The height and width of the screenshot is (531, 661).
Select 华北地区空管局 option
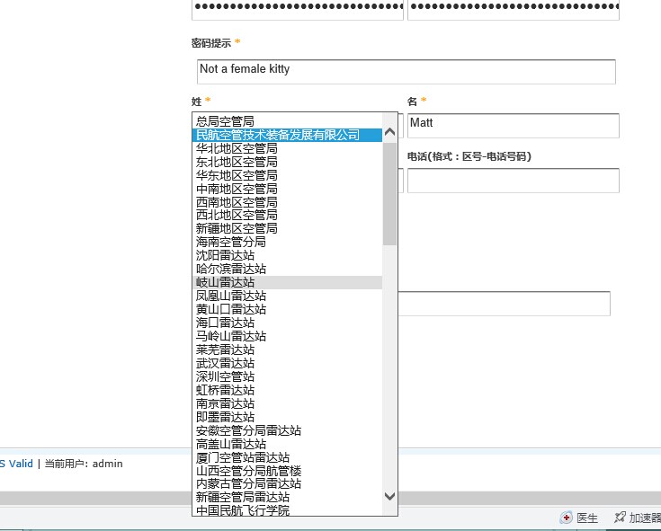tap(287, 148)
